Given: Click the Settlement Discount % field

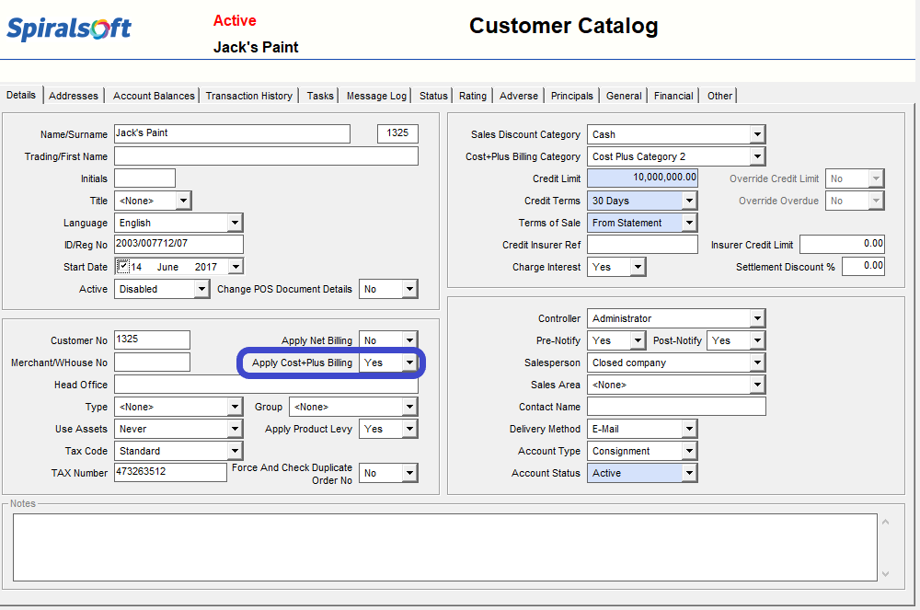Looking at the screenshot, I should tap(863, 266).
